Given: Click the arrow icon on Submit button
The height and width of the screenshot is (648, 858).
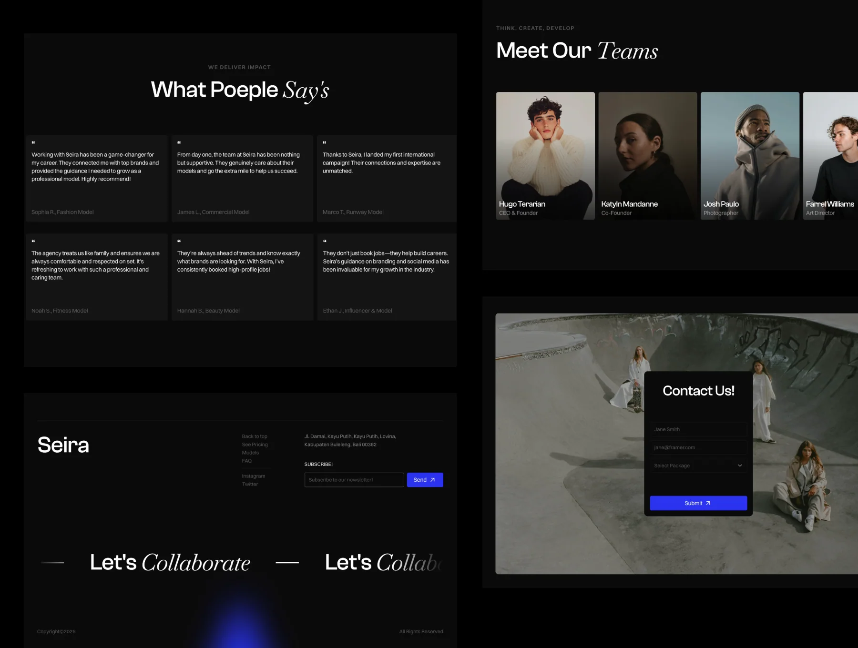Looking at the screenshot, I should tap(708, 503).
